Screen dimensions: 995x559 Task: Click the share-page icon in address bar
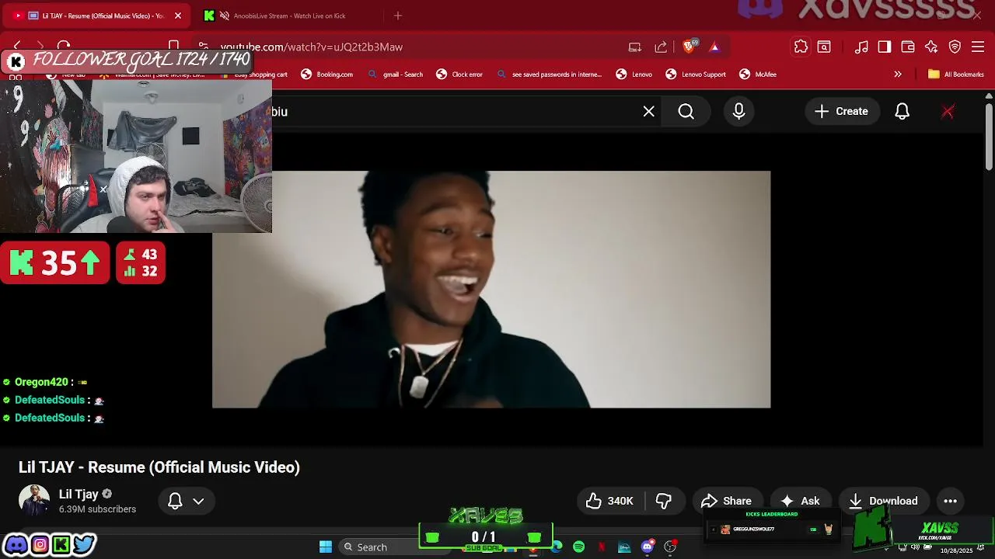[661, 47]
